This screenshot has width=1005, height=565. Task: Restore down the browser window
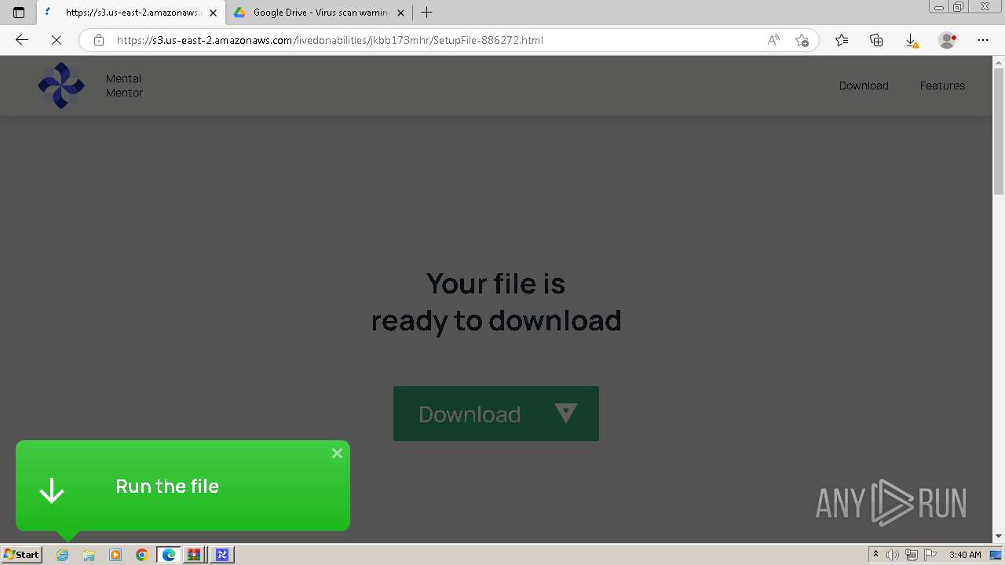tap(959, 7)
